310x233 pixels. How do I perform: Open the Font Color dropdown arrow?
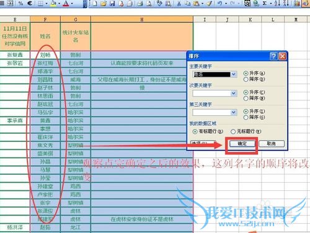pyautogui.click(x=72, y=3)
